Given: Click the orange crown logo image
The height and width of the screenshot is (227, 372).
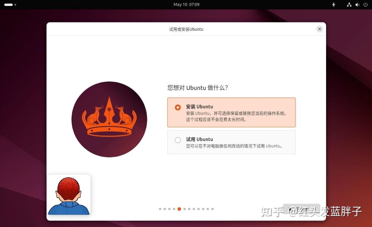Looking at the screenshot, I should pyautogui.click(x=109, y=119).
